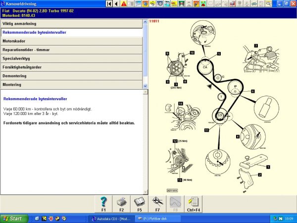Viewport: 297px width, 223px height.
Task: Open the Windows Start menu
Action: click(x=14, y=218)
